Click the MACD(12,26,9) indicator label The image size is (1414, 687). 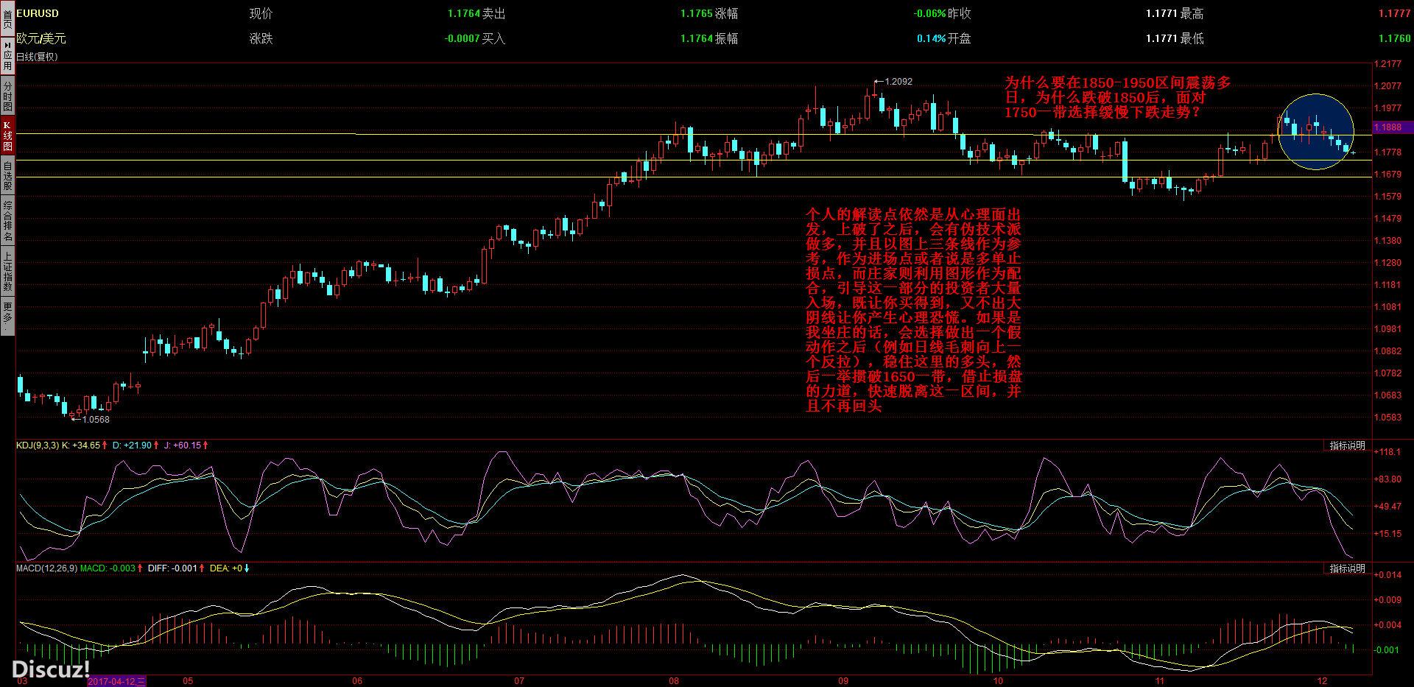point(46,568)
